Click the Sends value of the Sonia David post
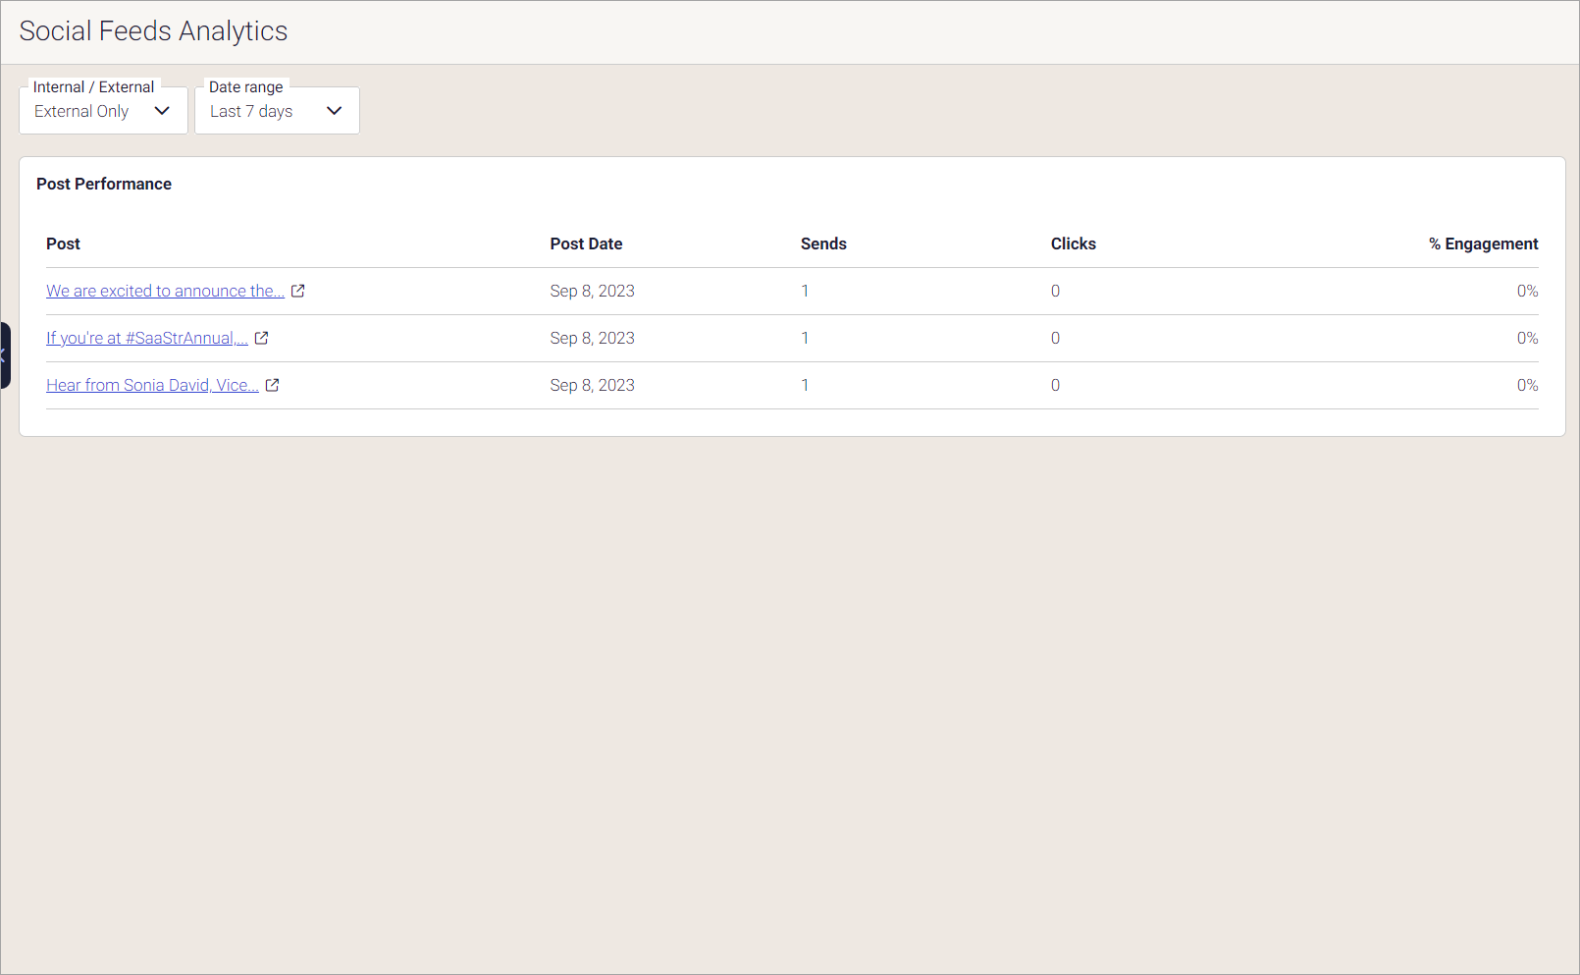1580x975 pixels. point(805,385)
